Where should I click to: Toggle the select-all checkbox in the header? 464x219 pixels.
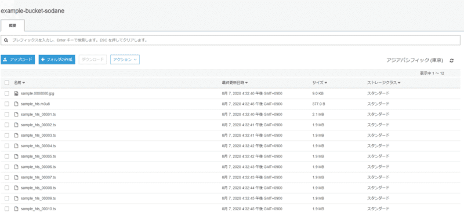[7, 83]
